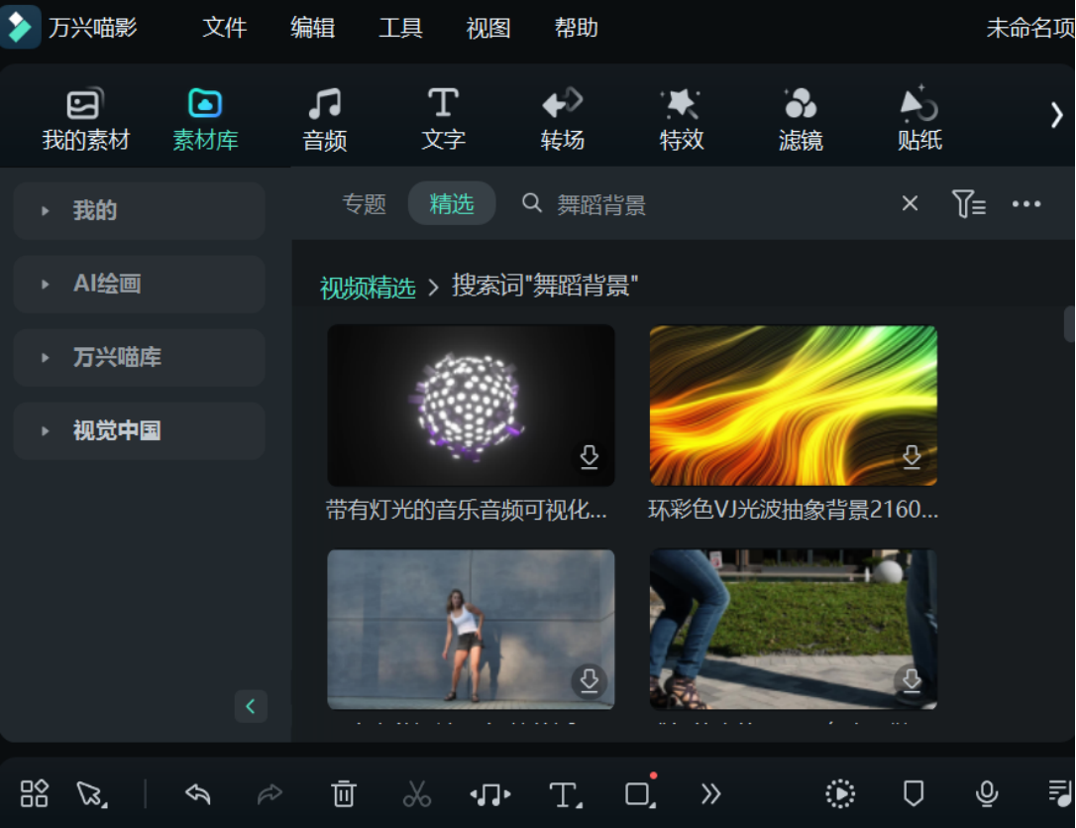Click the 环彩色VJ光波抽象背景2160 title

[x=794, y=510]
